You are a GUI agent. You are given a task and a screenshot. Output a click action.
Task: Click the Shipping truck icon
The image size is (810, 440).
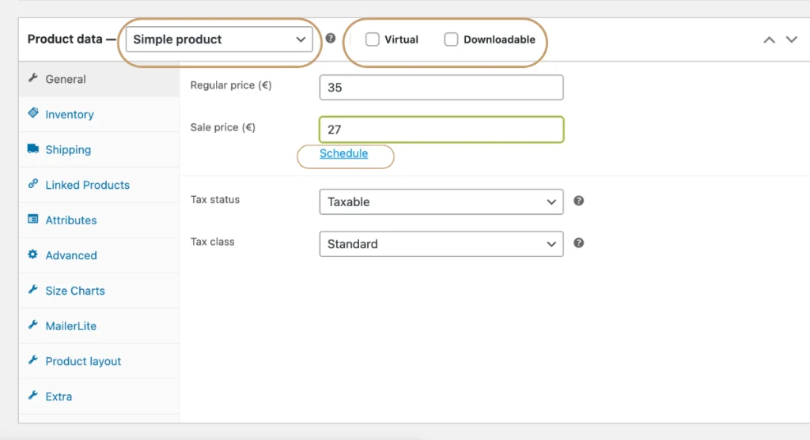point(33,149)
